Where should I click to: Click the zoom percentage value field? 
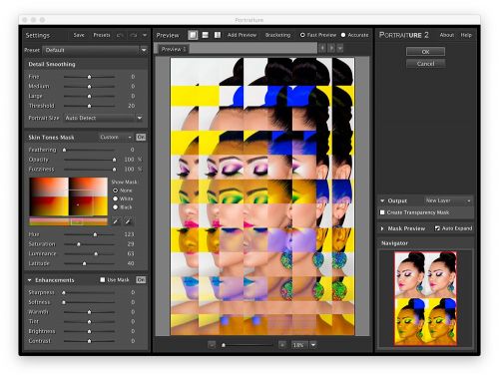pyautogui.click(x=299, y=345)
